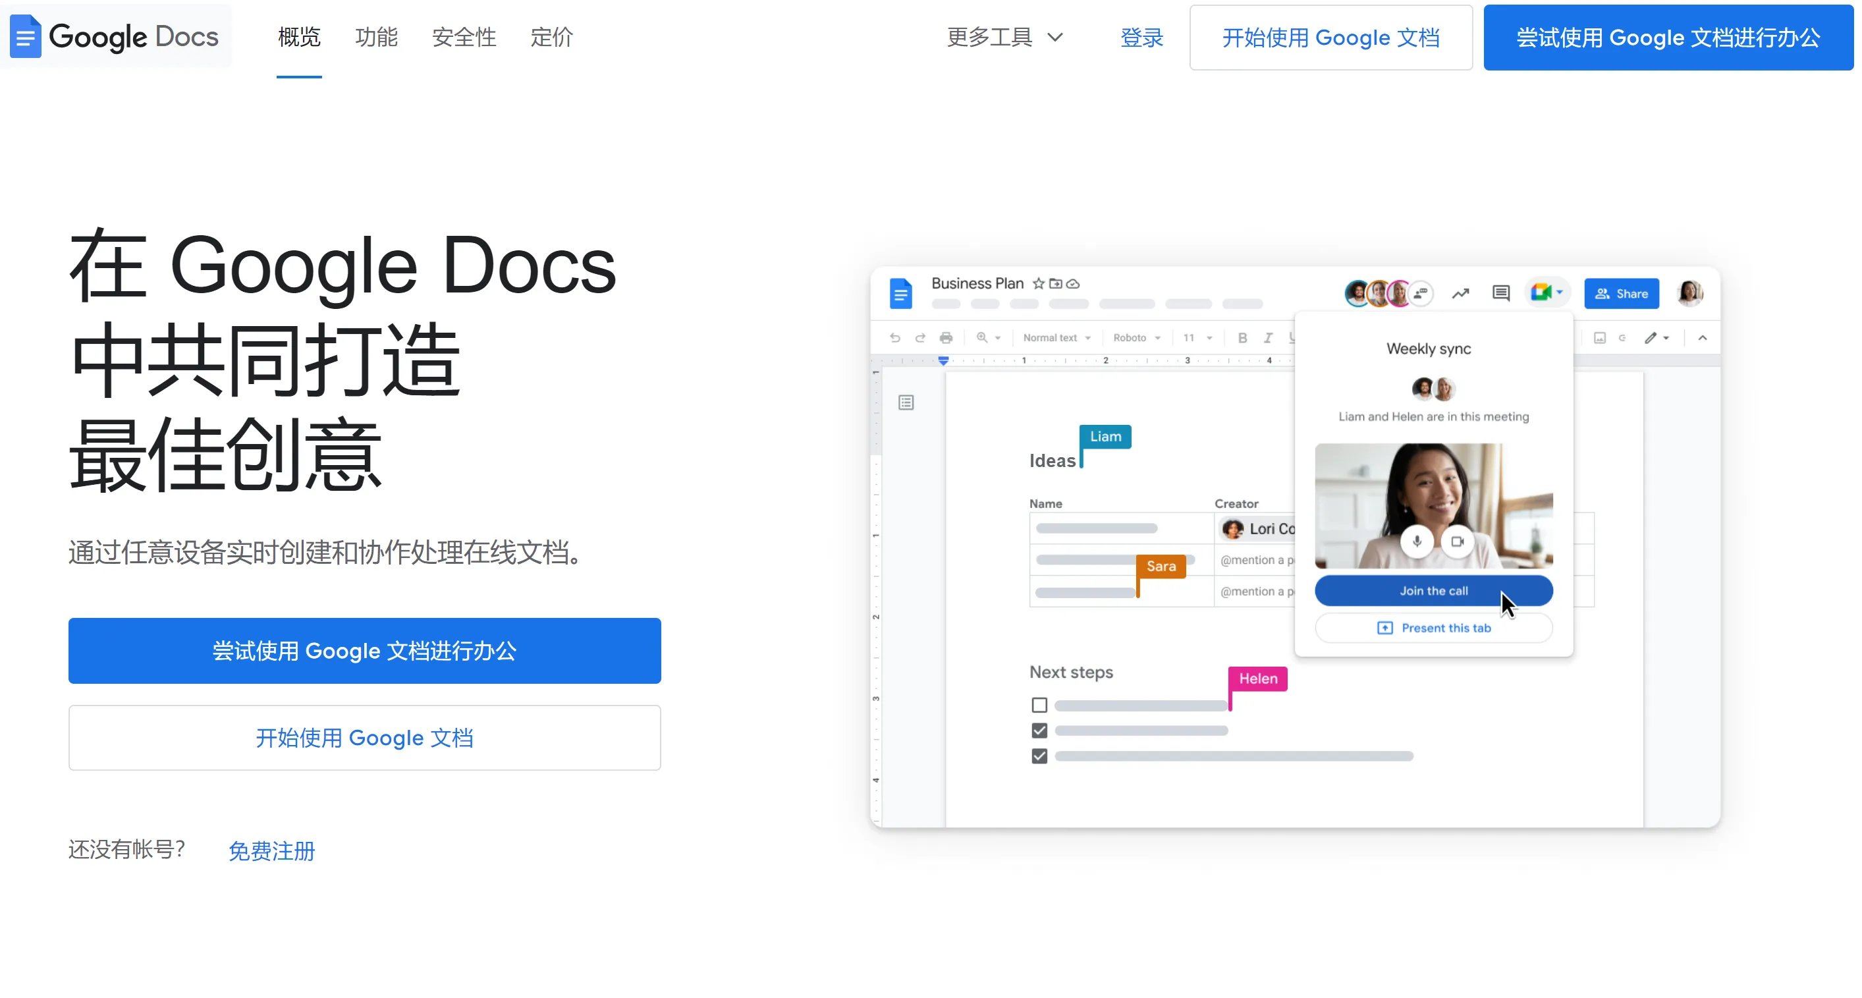1862x998 pixels.
Task: Click the second @mention placeholder cell
Action: (x=1256, y=592)
